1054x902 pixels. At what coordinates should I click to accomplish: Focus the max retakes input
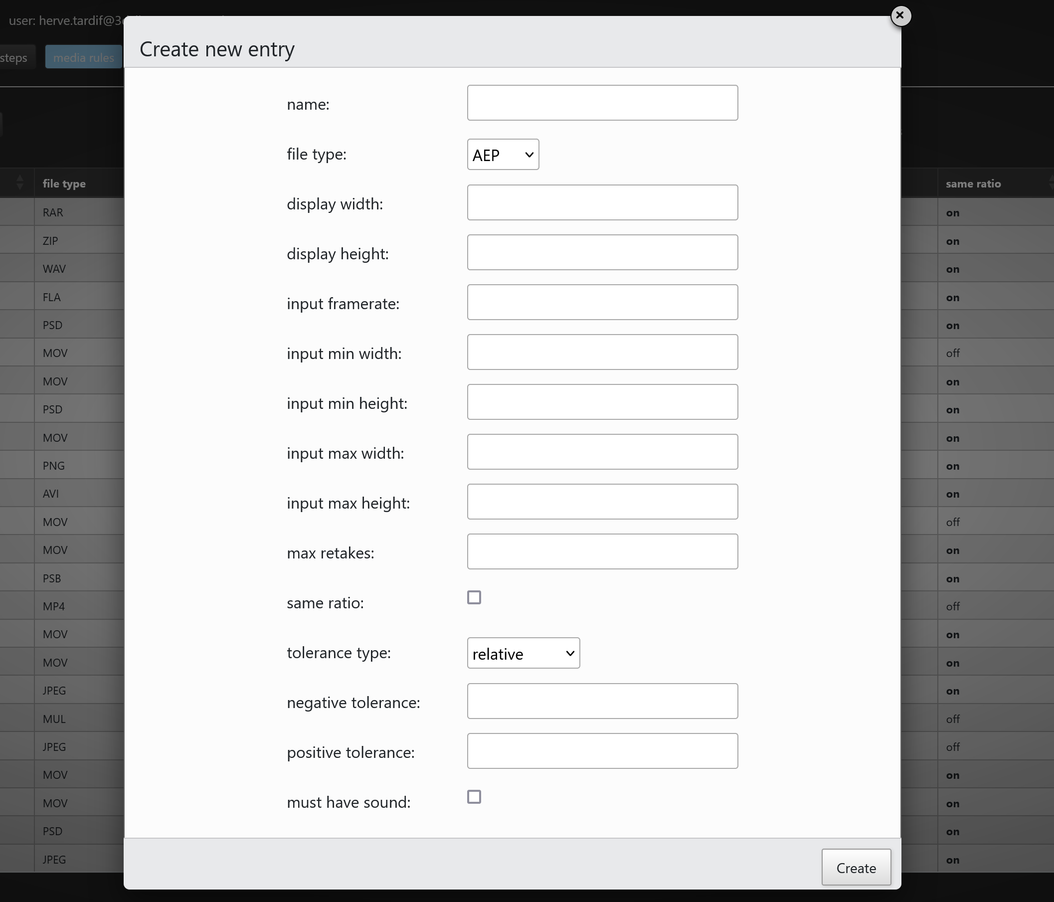(x=602, y=552)
